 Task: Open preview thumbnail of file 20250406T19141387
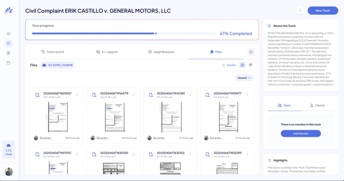click(171, 117)
